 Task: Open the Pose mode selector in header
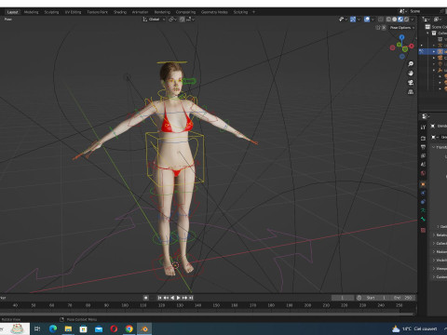pyautogui.click(x=8, y=20)
